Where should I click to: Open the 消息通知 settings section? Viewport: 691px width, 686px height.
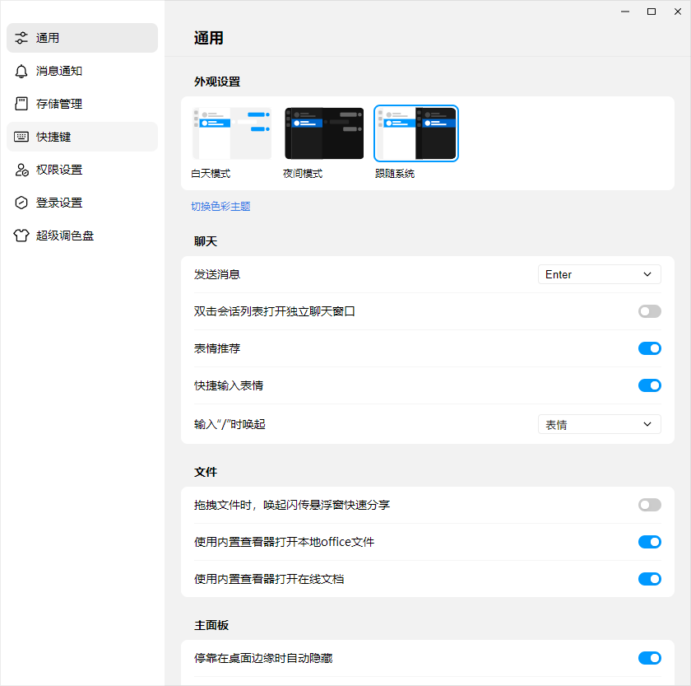pyautogui.click(x=82, y=71)
